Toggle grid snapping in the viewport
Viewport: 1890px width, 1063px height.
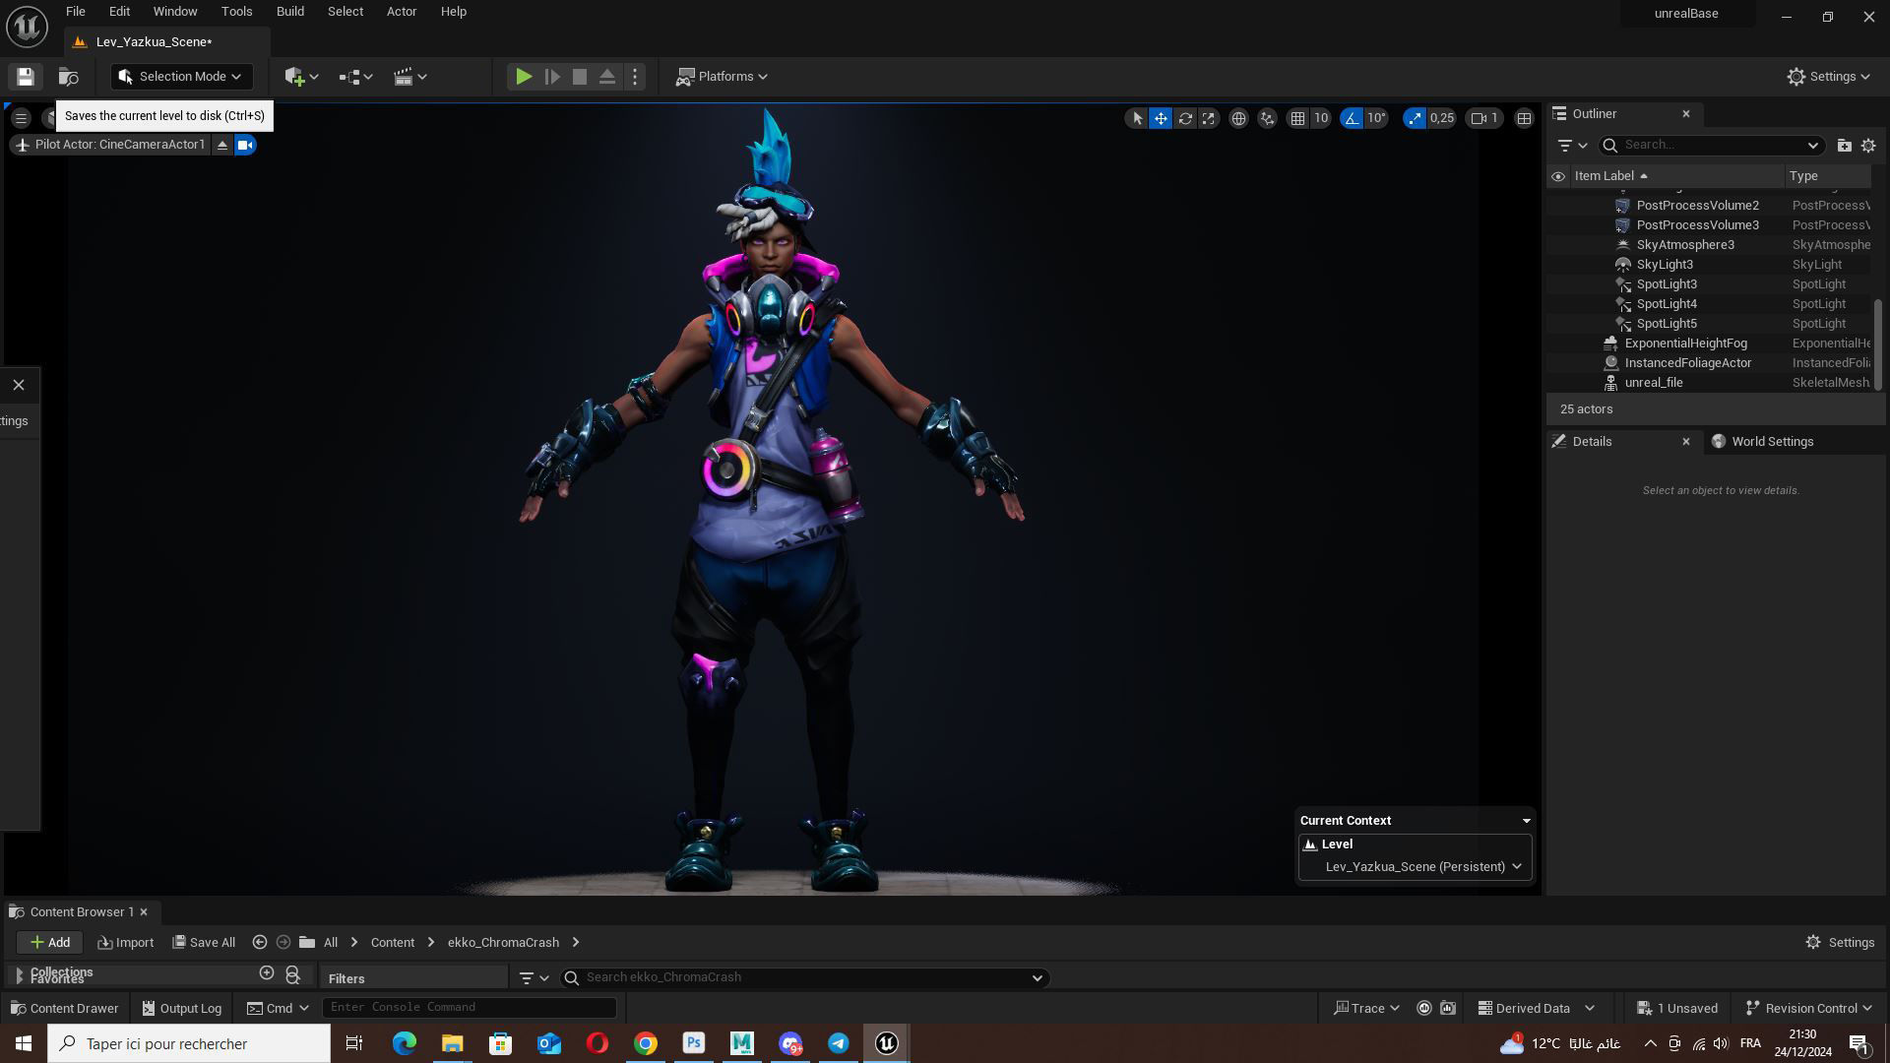click(1298, 118)
